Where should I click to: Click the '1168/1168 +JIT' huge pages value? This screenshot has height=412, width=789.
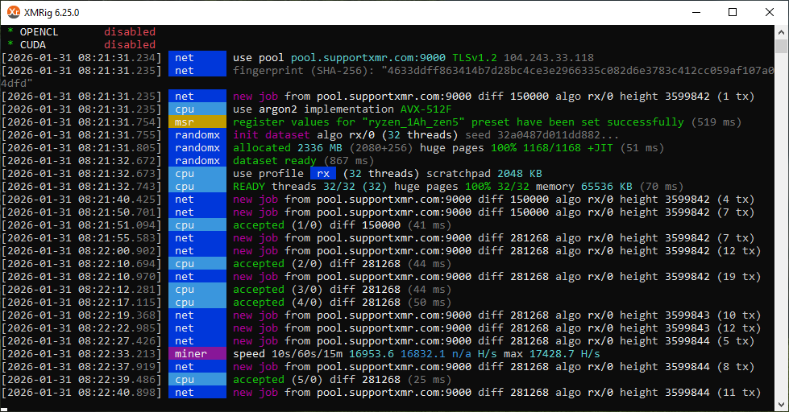568,148
